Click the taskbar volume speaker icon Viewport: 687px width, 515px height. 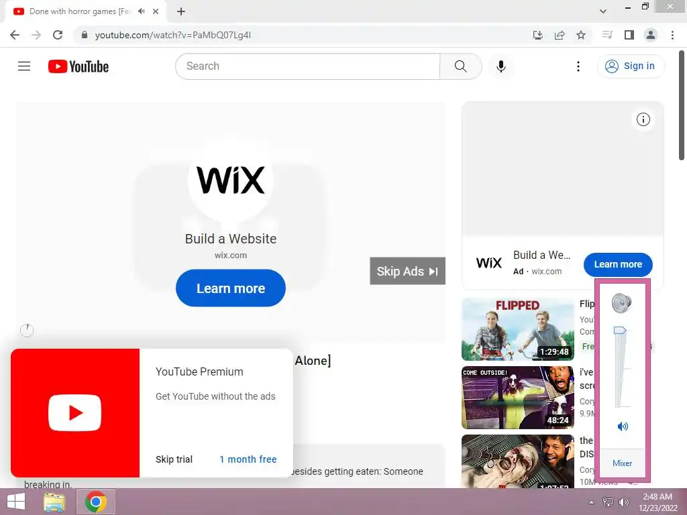coord(624,502)
